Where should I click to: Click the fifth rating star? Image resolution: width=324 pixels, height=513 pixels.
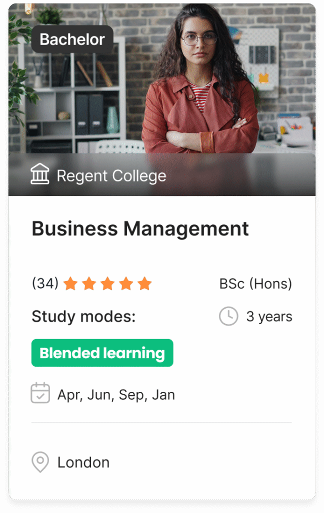pos(144,284)
